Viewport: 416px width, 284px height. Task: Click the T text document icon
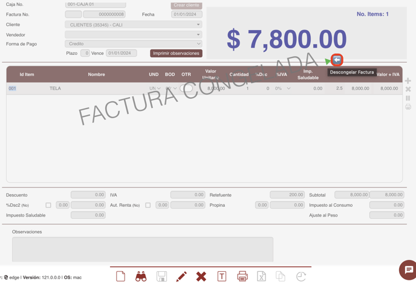click(222, 276)
